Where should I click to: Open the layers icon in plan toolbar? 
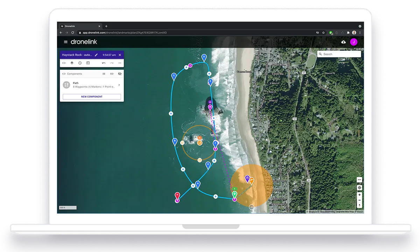[72, 63]
